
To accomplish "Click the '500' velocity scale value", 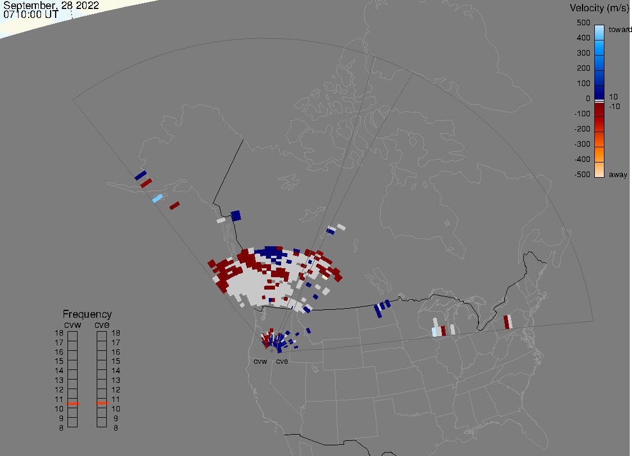I will click(x=584, y=22).
